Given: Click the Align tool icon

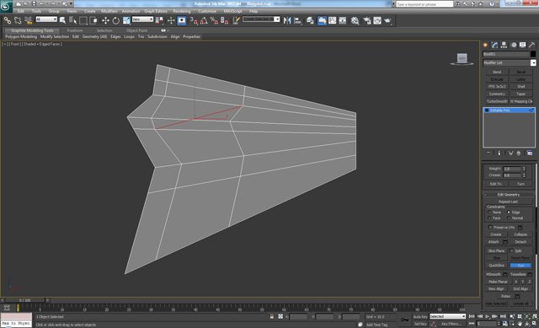Looking at the screenshot, I should (x=297, y=20).
